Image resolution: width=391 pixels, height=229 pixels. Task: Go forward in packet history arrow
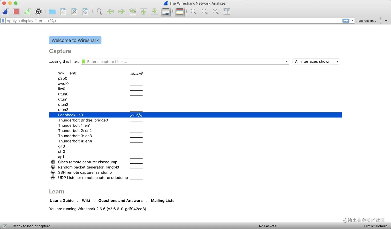[x=121, y=12]
